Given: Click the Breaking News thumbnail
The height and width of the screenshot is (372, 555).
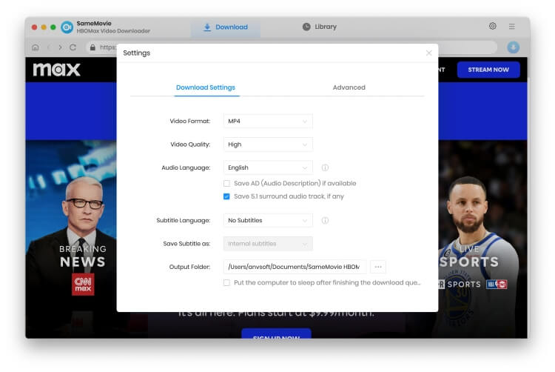Looking at the screenshot, I should coord(71,239).
